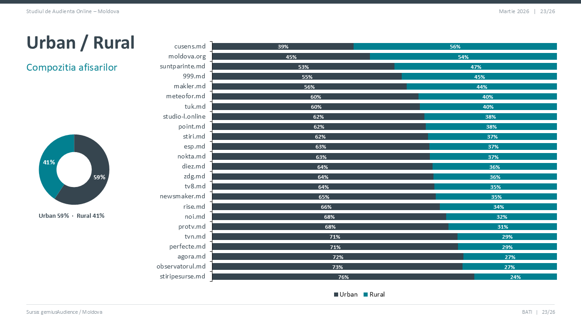Click the "Urban 59% · Rural 41%" caption under the donut
Viewport: 581px width, 326px height.
click(x=72, y=216)
